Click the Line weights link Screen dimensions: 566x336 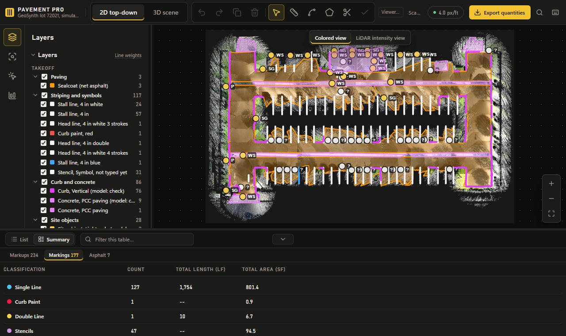pos(128,55)
